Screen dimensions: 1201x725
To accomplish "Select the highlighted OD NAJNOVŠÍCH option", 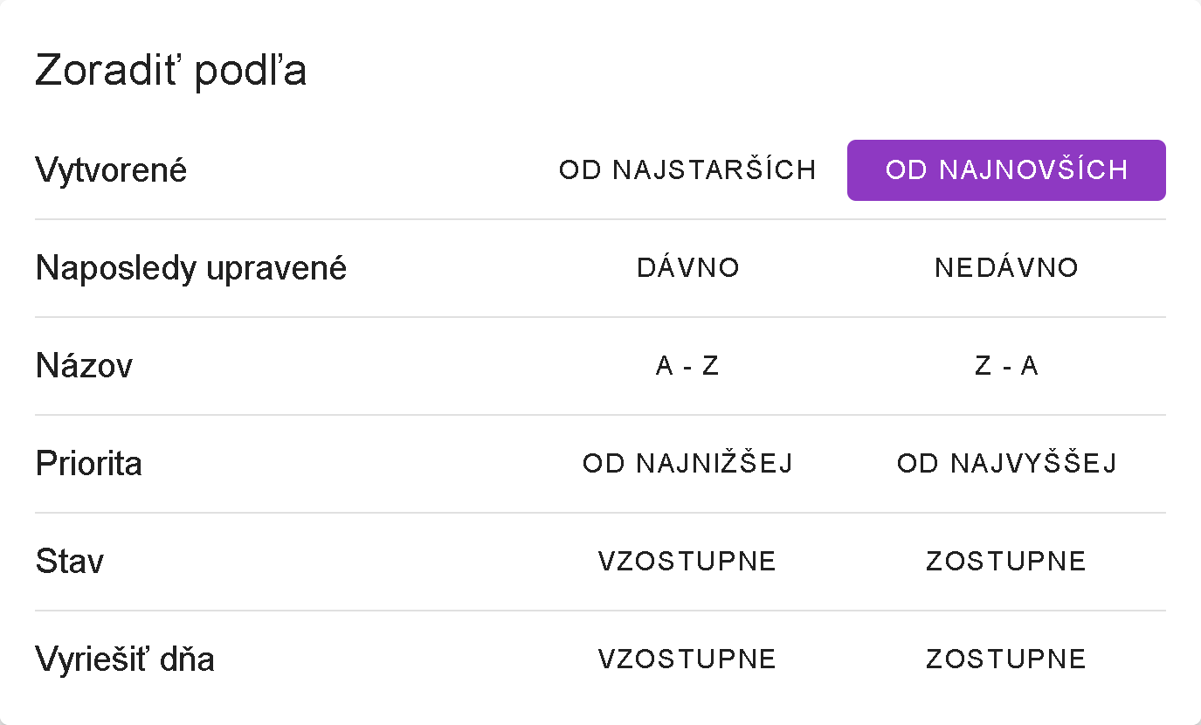I will 1006,170.
